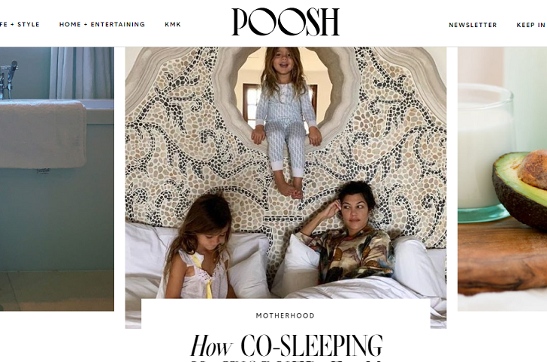The width and height of the screenshot is (547, 362).
Task: Open the Home + Entertaining menu
Action: [102, 25]
